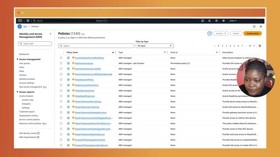Image resolution: width=280 pixels, height=157 pixels.
Task: Go to page 3 of policies
Action: pyautogui.click(x=227, y=46)
